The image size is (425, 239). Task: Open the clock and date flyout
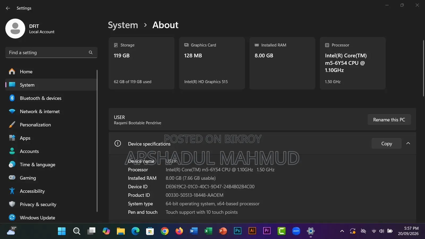point(408,231)
